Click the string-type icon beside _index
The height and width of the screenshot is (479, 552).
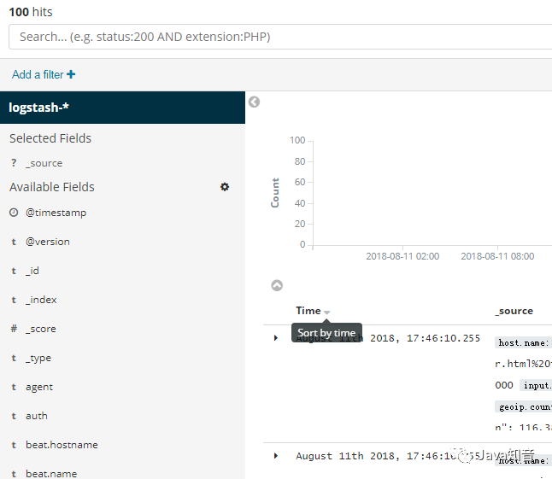pos(14,300)
